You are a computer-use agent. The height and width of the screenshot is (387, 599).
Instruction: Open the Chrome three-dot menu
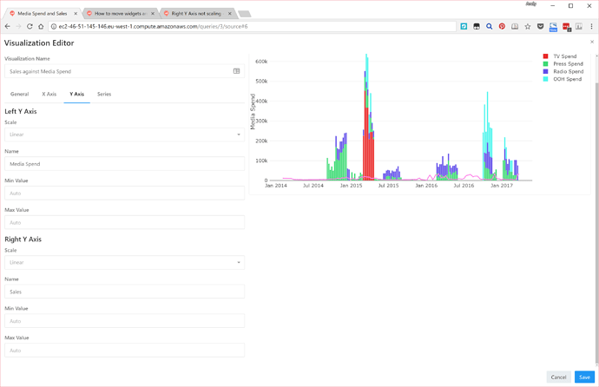pos(591,26)
